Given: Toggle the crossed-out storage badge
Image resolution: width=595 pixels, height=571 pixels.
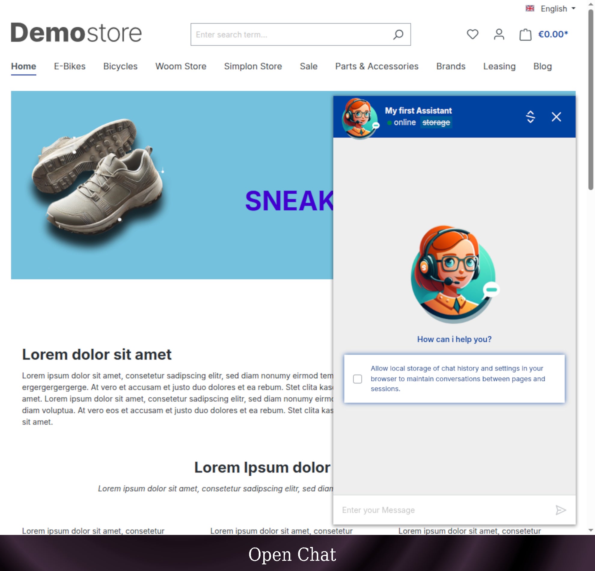Looking at the screenshot, I should pyautogui.click(x=436, y=122).
